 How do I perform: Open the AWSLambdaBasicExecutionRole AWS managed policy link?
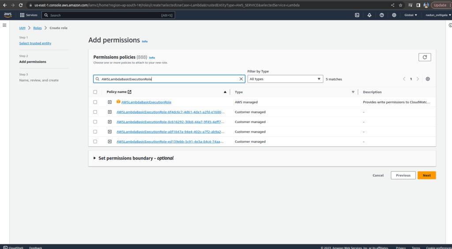[146, 102]
